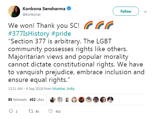Viewport: 155px width, 119px height.
Task: Follow the @konkonas account
Action: pyautogui.click(x=126, y=11)
